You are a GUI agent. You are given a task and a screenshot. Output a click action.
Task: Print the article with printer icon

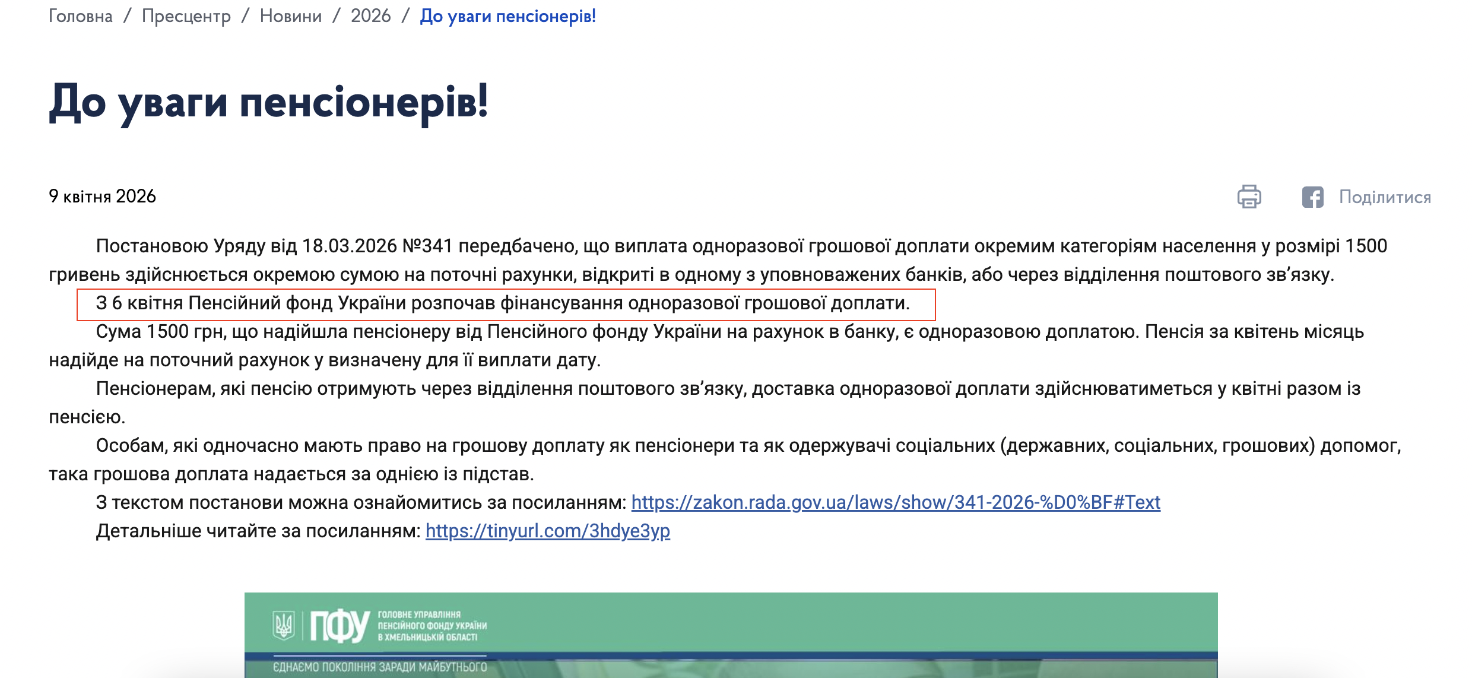pos(1249,197)
